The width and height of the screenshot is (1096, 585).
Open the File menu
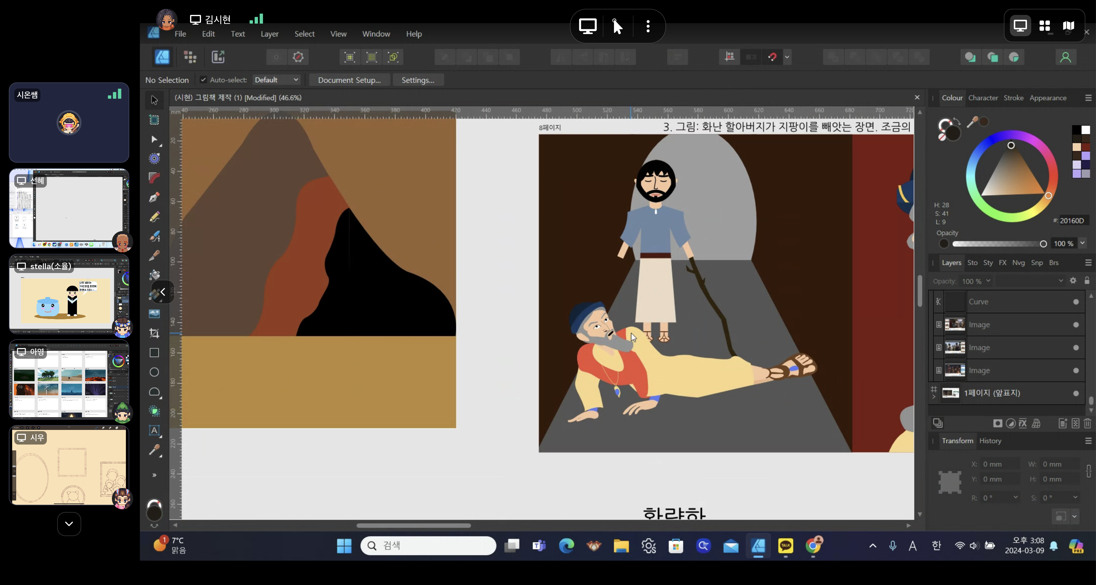pos(180,34)
